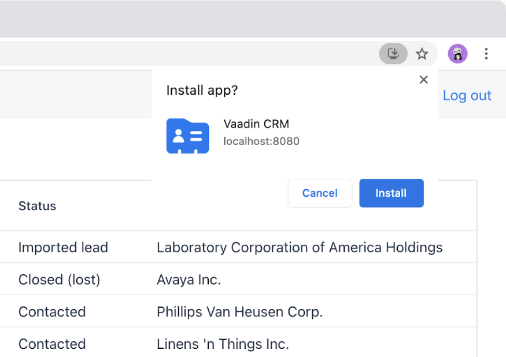Click the Vaadin CRM blue app icon
The image size is (506, 357).
[x=187, y=136]
